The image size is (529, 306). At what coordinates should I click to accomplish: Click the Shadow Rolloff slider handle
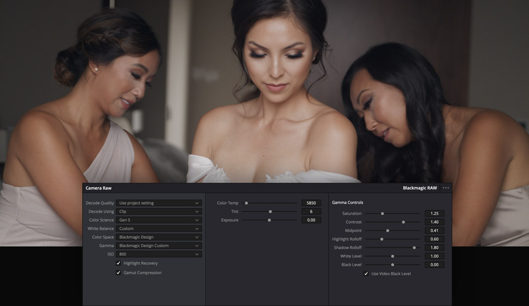point(413,247)
